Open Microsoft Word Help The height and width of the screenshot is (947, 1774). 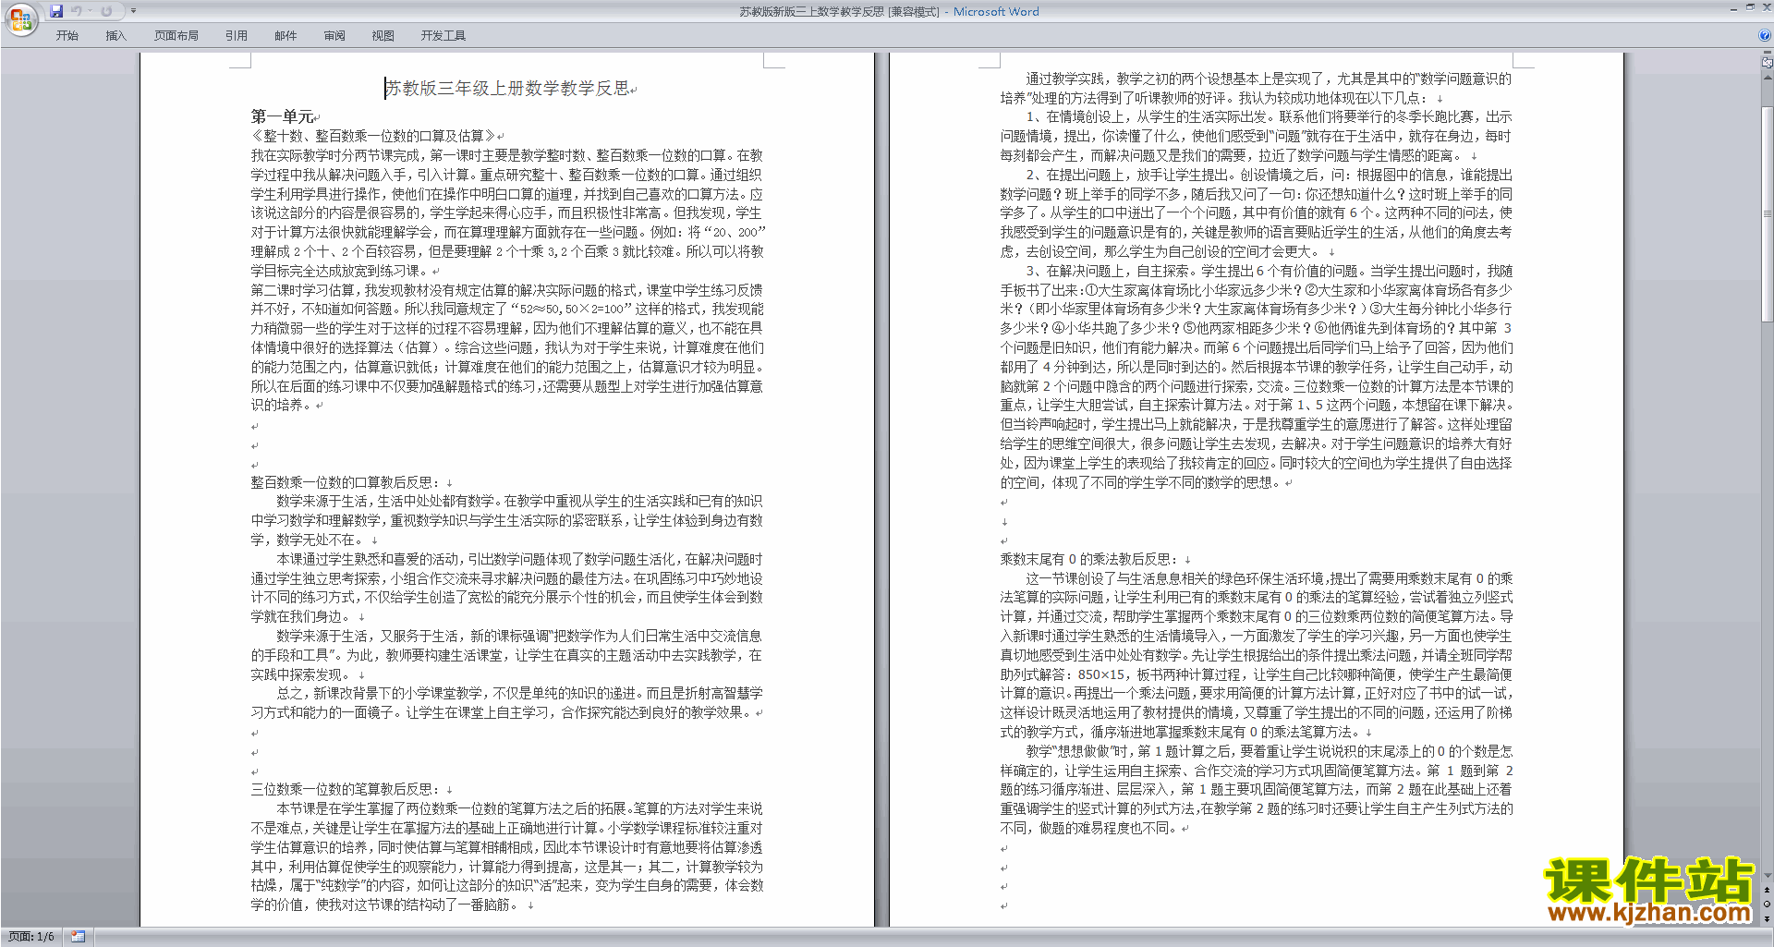[1765, 36]
